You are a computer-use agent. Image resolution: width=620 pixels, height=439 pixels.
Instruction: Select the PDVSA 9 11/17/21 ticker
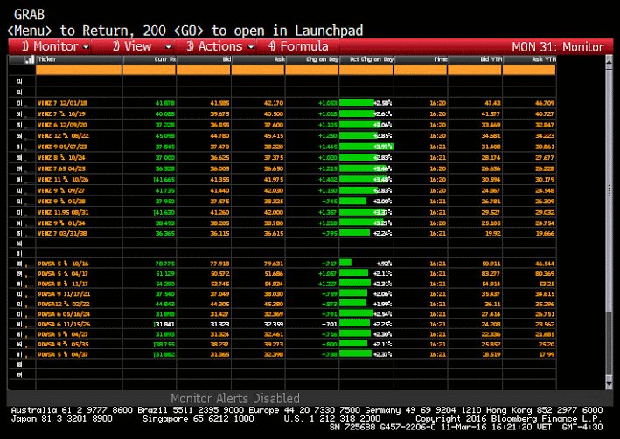pos(64,294)
